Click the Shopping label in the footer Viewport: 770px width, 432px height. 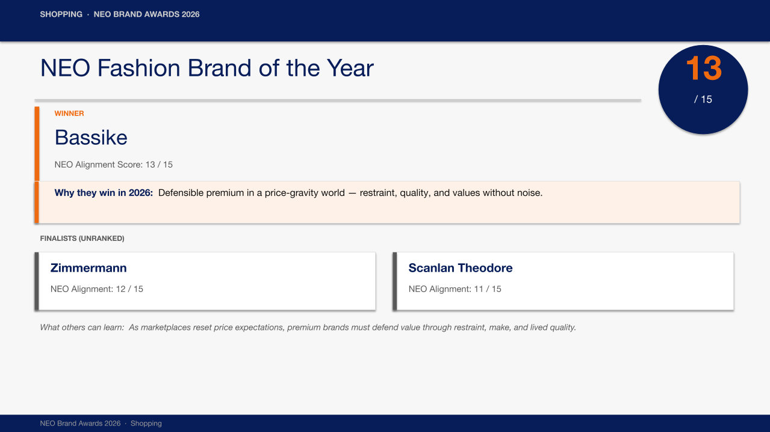(146, 424)
